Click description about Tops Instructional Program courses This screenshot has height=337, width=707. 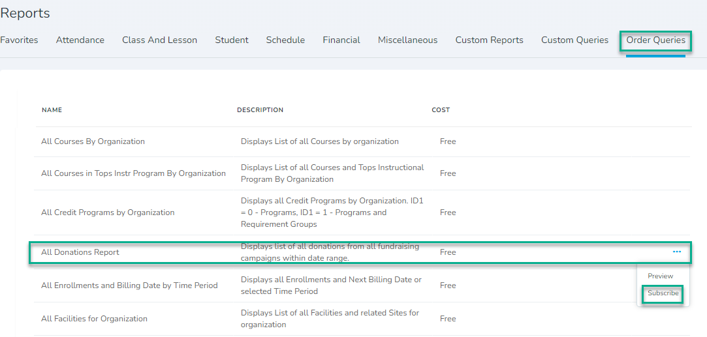[332, 173]
